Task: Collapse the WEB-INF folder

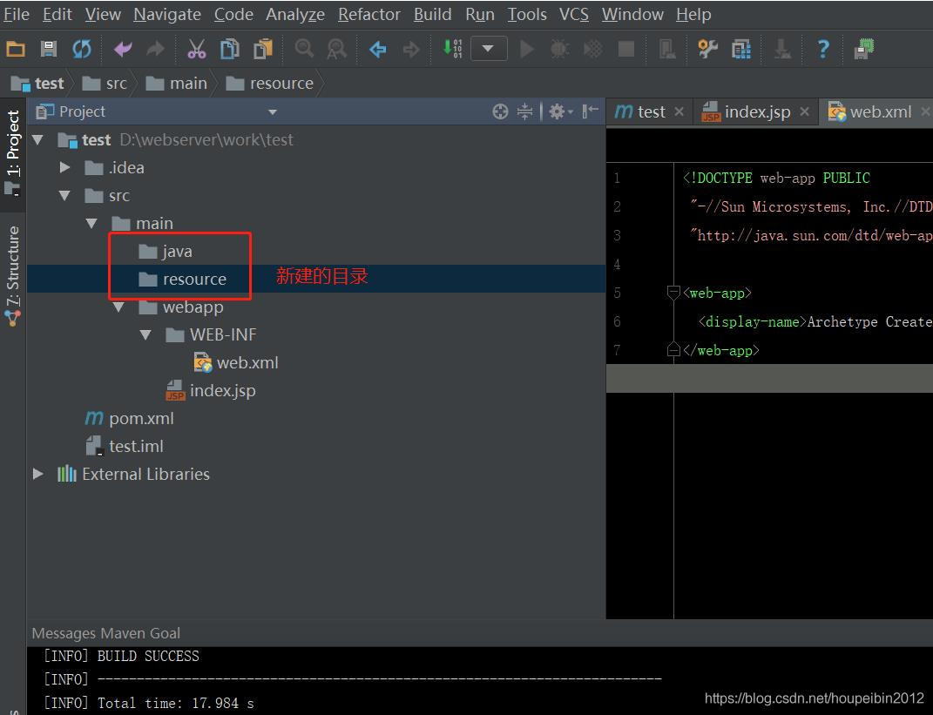Action: tap(145, 335)
